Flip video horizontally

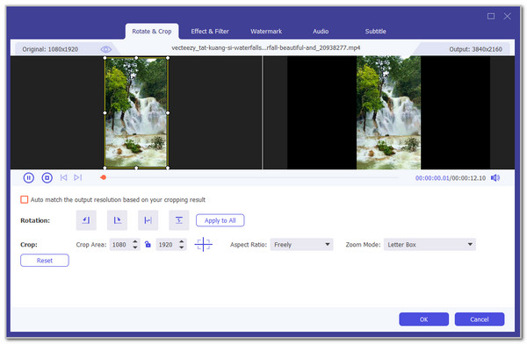point(148,220)
